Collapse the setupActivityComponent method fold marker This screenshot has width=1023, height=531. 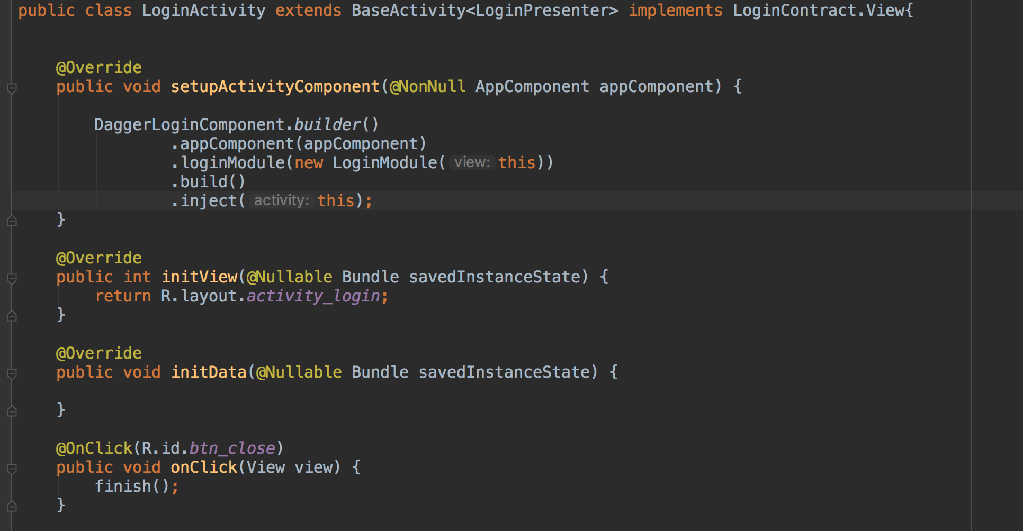click(x=11, y=89)
